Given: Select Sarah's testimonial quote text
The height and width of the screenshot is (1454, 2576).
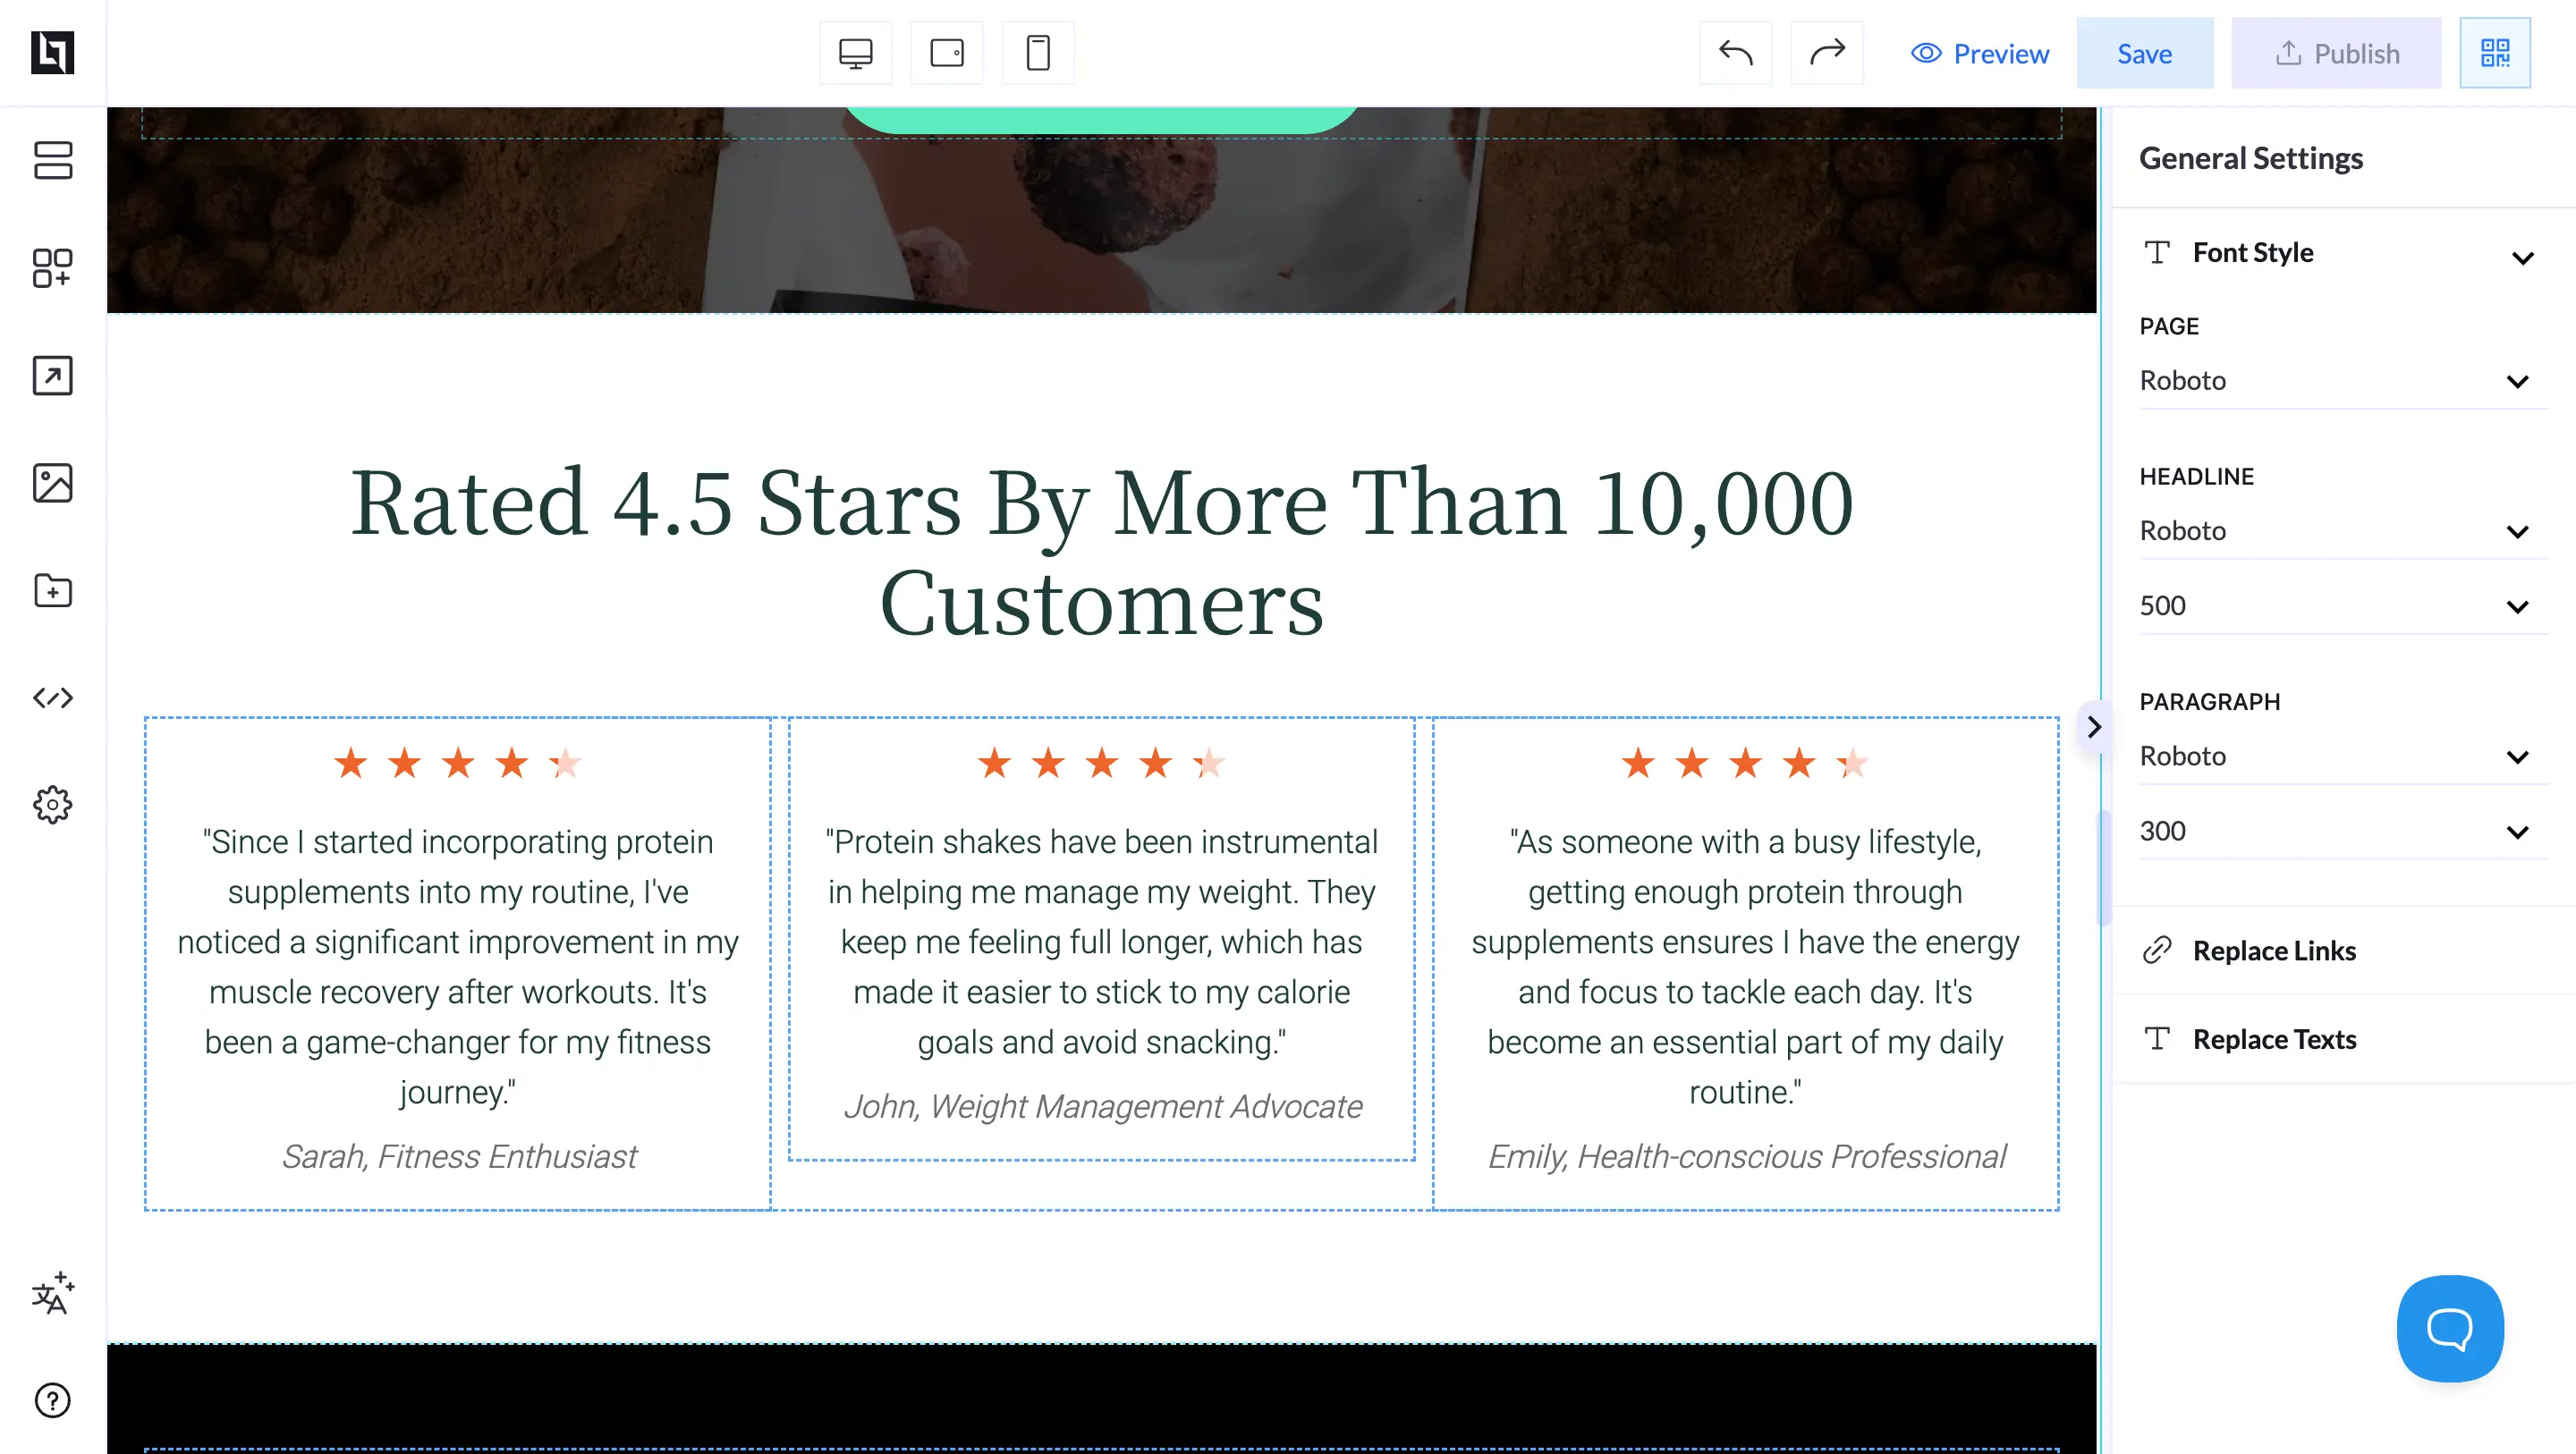Looking at the screenshot, I should (x=458, y=966).
